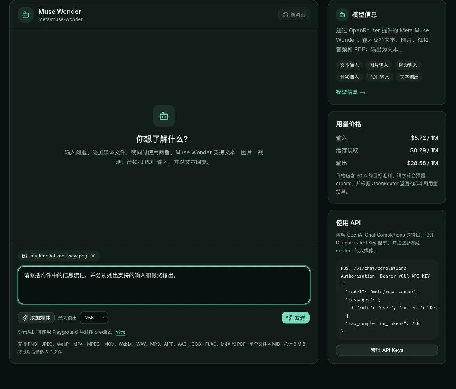This screenshot has width=456, height=389.
Task: Start a new conversation with 新对话
Action: [294, 15]
